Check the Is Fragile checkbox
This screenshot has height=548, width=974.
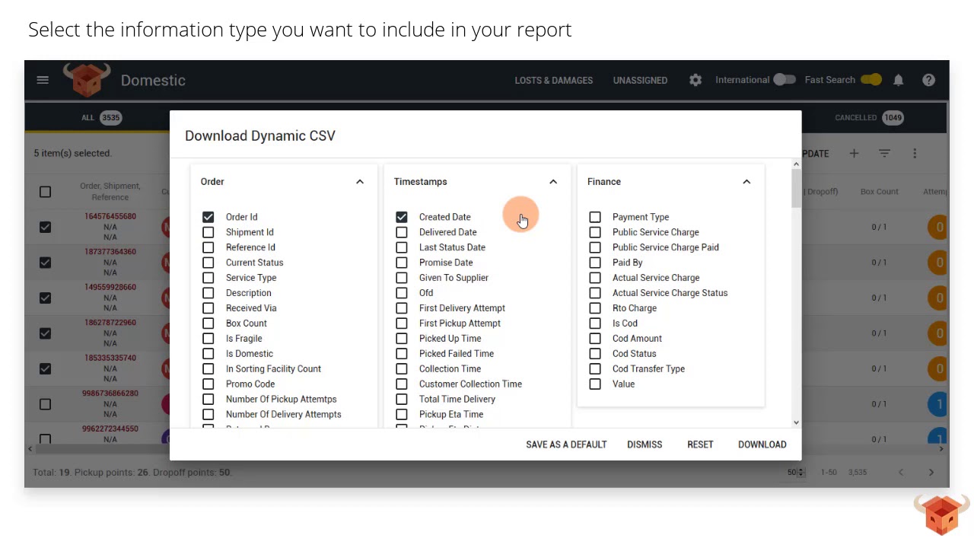208,339
